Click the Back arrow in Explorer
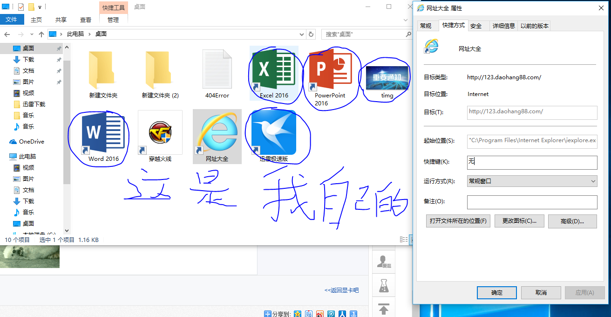This screenshot has width=611, height=317. click(7, 34)
